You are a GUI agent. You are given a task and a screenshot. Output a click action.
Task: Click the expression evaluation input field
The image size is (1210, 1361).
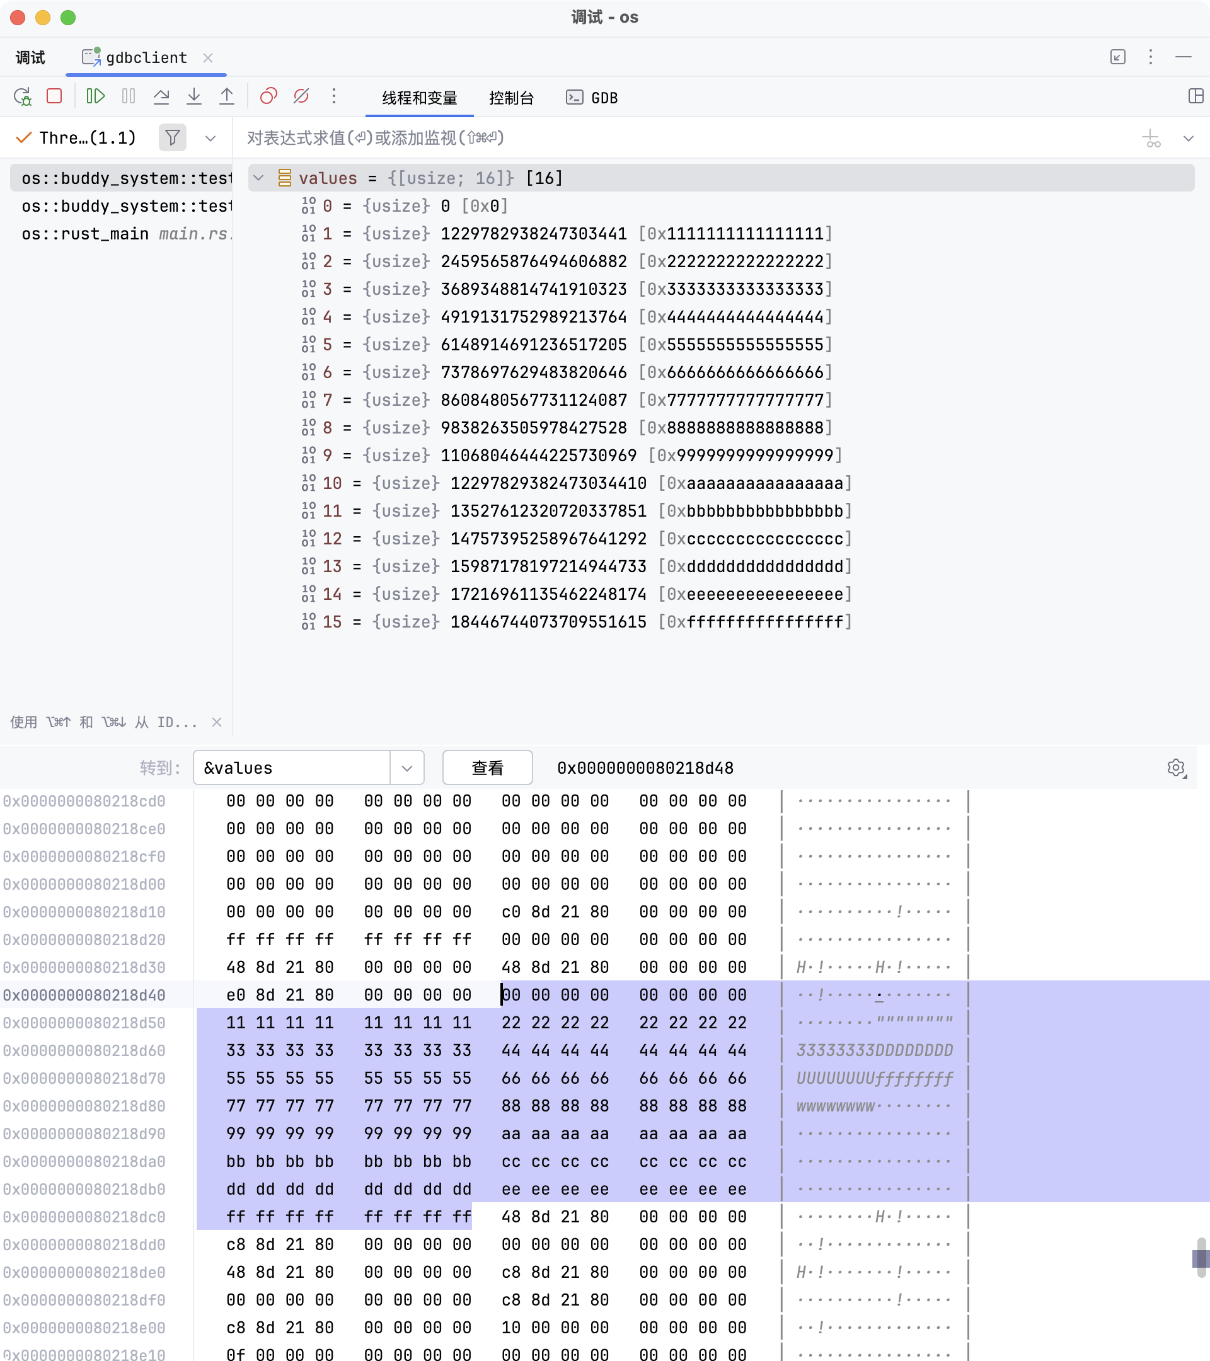pos(666,138)
